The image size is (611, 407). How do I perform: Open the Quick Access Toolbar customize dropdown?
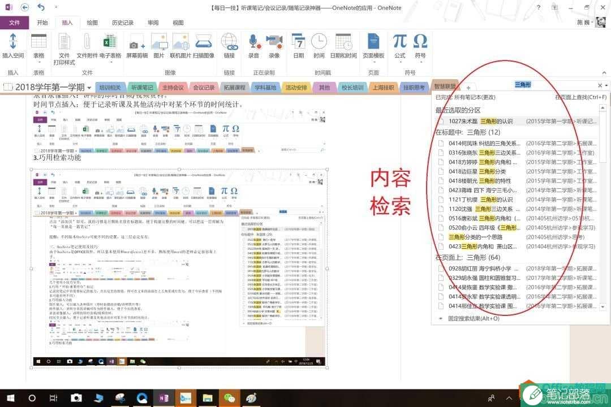(56, 7)
